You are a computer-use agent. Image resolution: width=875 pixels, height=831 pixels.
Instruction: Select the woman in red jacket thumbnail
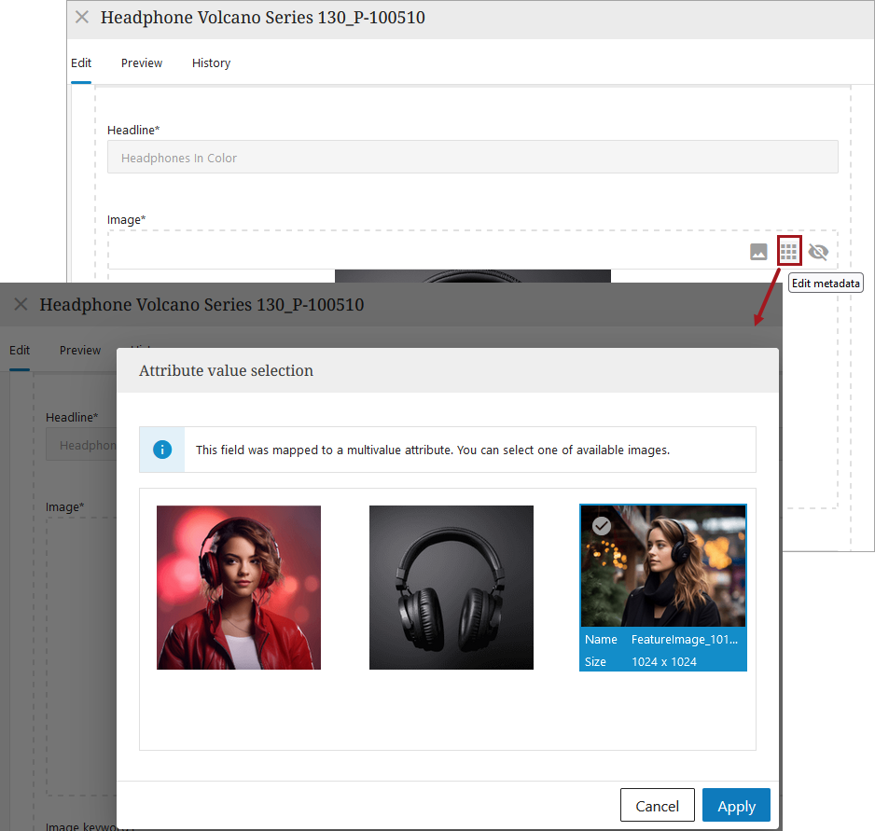tap(239, 588)
